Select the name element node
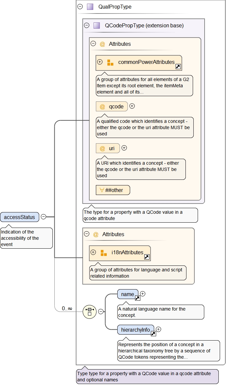This screenshot has width=226, height=385. click(x=127, y=294)
